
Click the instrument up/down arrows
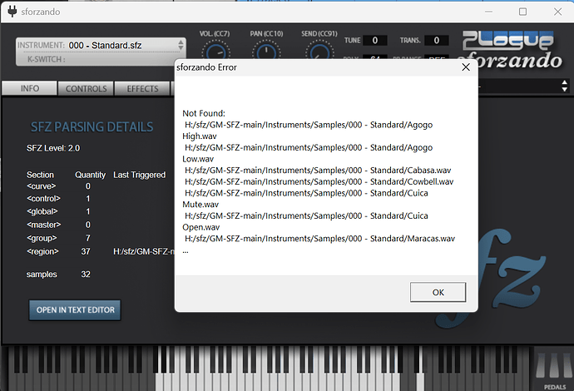(x=181, y=45)
